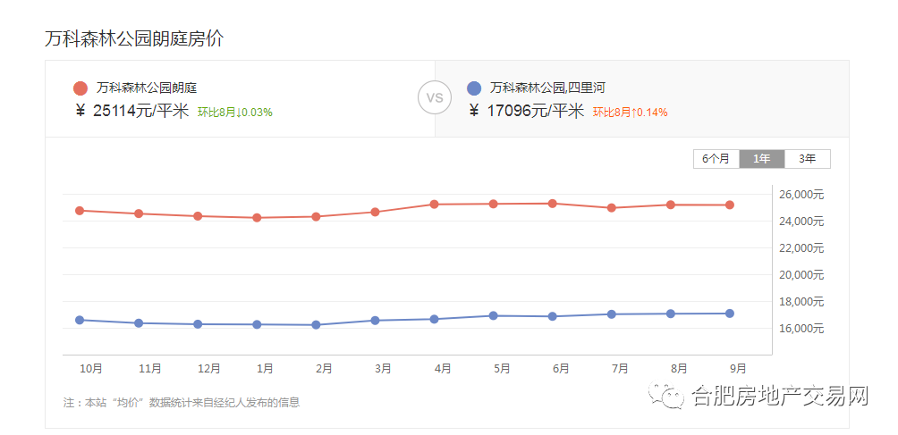Image resolution: width=898 pixels, height=435 pixels.
Task: Click the red 万科森林公园朗庭 legend dot
Action: pyautogui.click(x=80, y=88)
